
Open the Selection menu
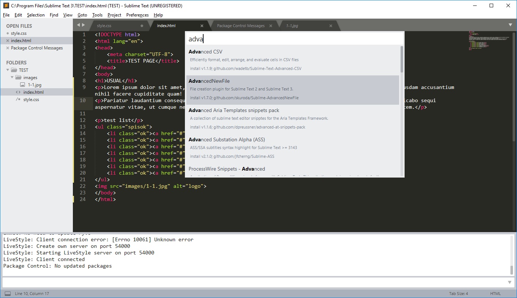[x=36, y=15]
